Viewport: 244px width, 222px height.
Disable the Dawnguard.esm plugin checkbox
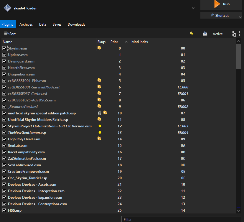point(4,61)
